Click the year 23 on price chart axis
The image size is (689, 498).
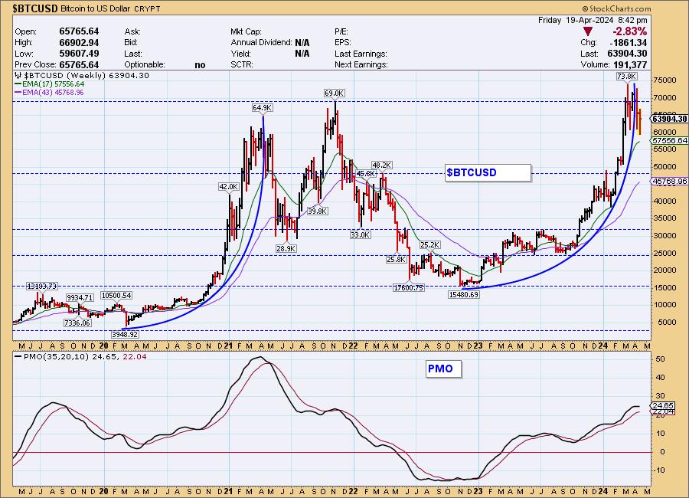(x=478, y=346)
